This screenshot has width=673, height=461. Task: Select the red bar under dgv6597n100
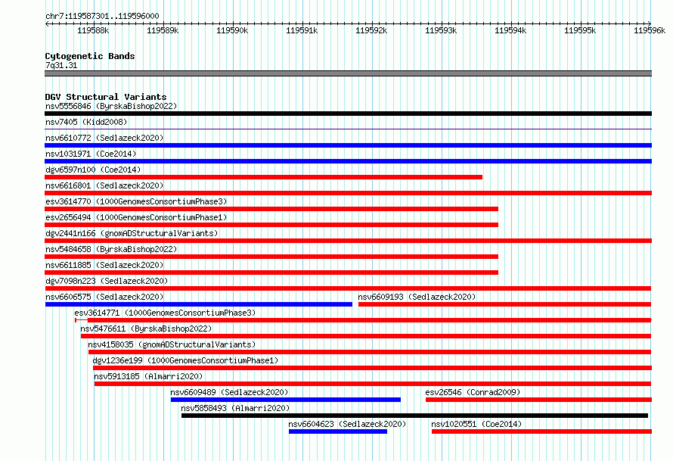(x=264, y=177)
